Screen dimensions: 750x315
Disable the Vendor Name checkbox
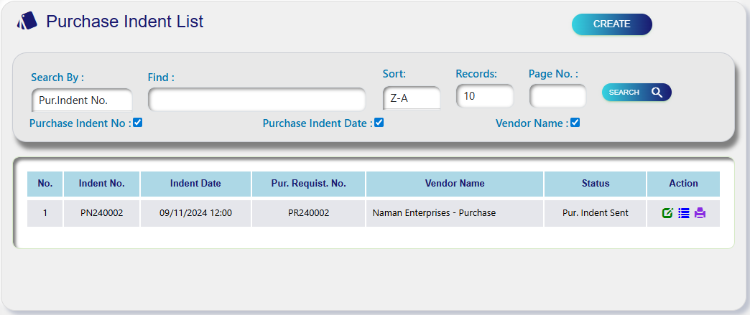pyautogui.click(x=575, y=123)
